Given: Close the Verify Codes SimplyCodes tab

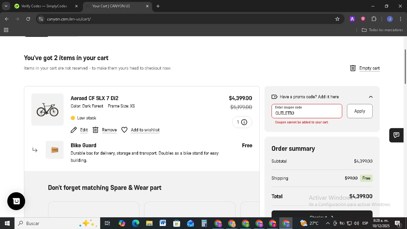Looking at the screenshot, I should coord(76,6).
